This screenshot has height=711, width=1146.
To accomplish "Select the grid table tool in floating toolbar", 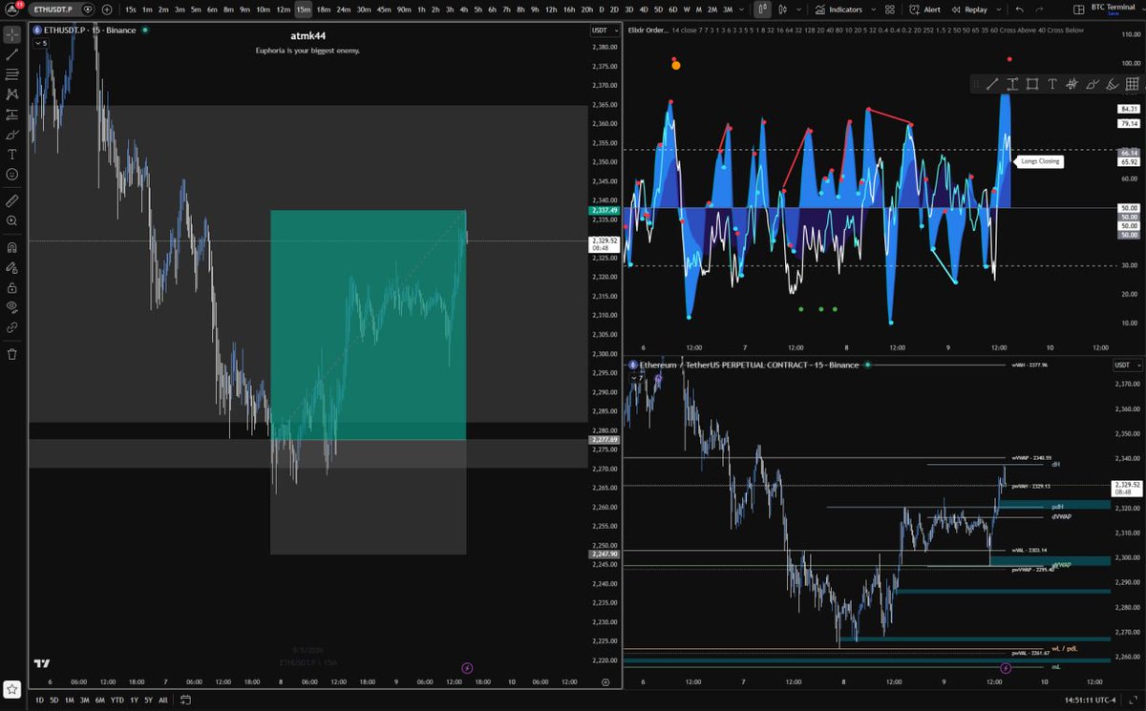I will coord(1133,84).
